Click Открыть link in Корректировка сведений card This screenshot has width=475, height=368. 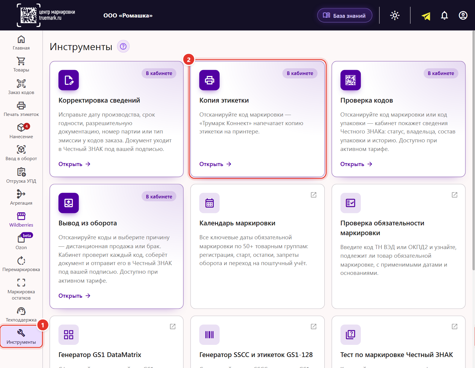tap(75, 164)
